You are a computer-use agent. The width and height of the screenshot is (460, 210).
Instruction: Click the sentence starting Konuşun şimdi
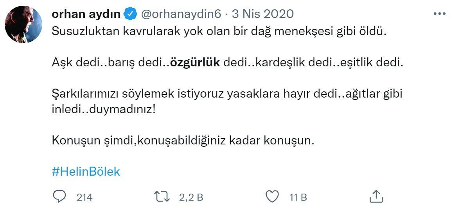(183, 140)
